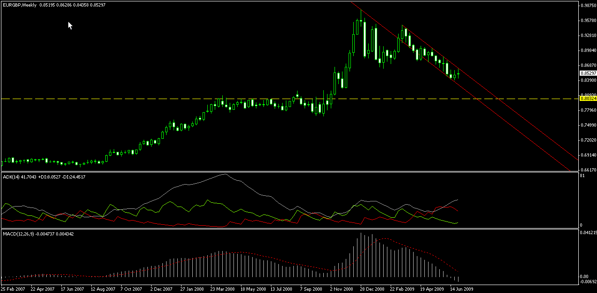The image size is (597, 293).
Task: Click the 0.92810 price axis value
Action: (x=588, y=35)
